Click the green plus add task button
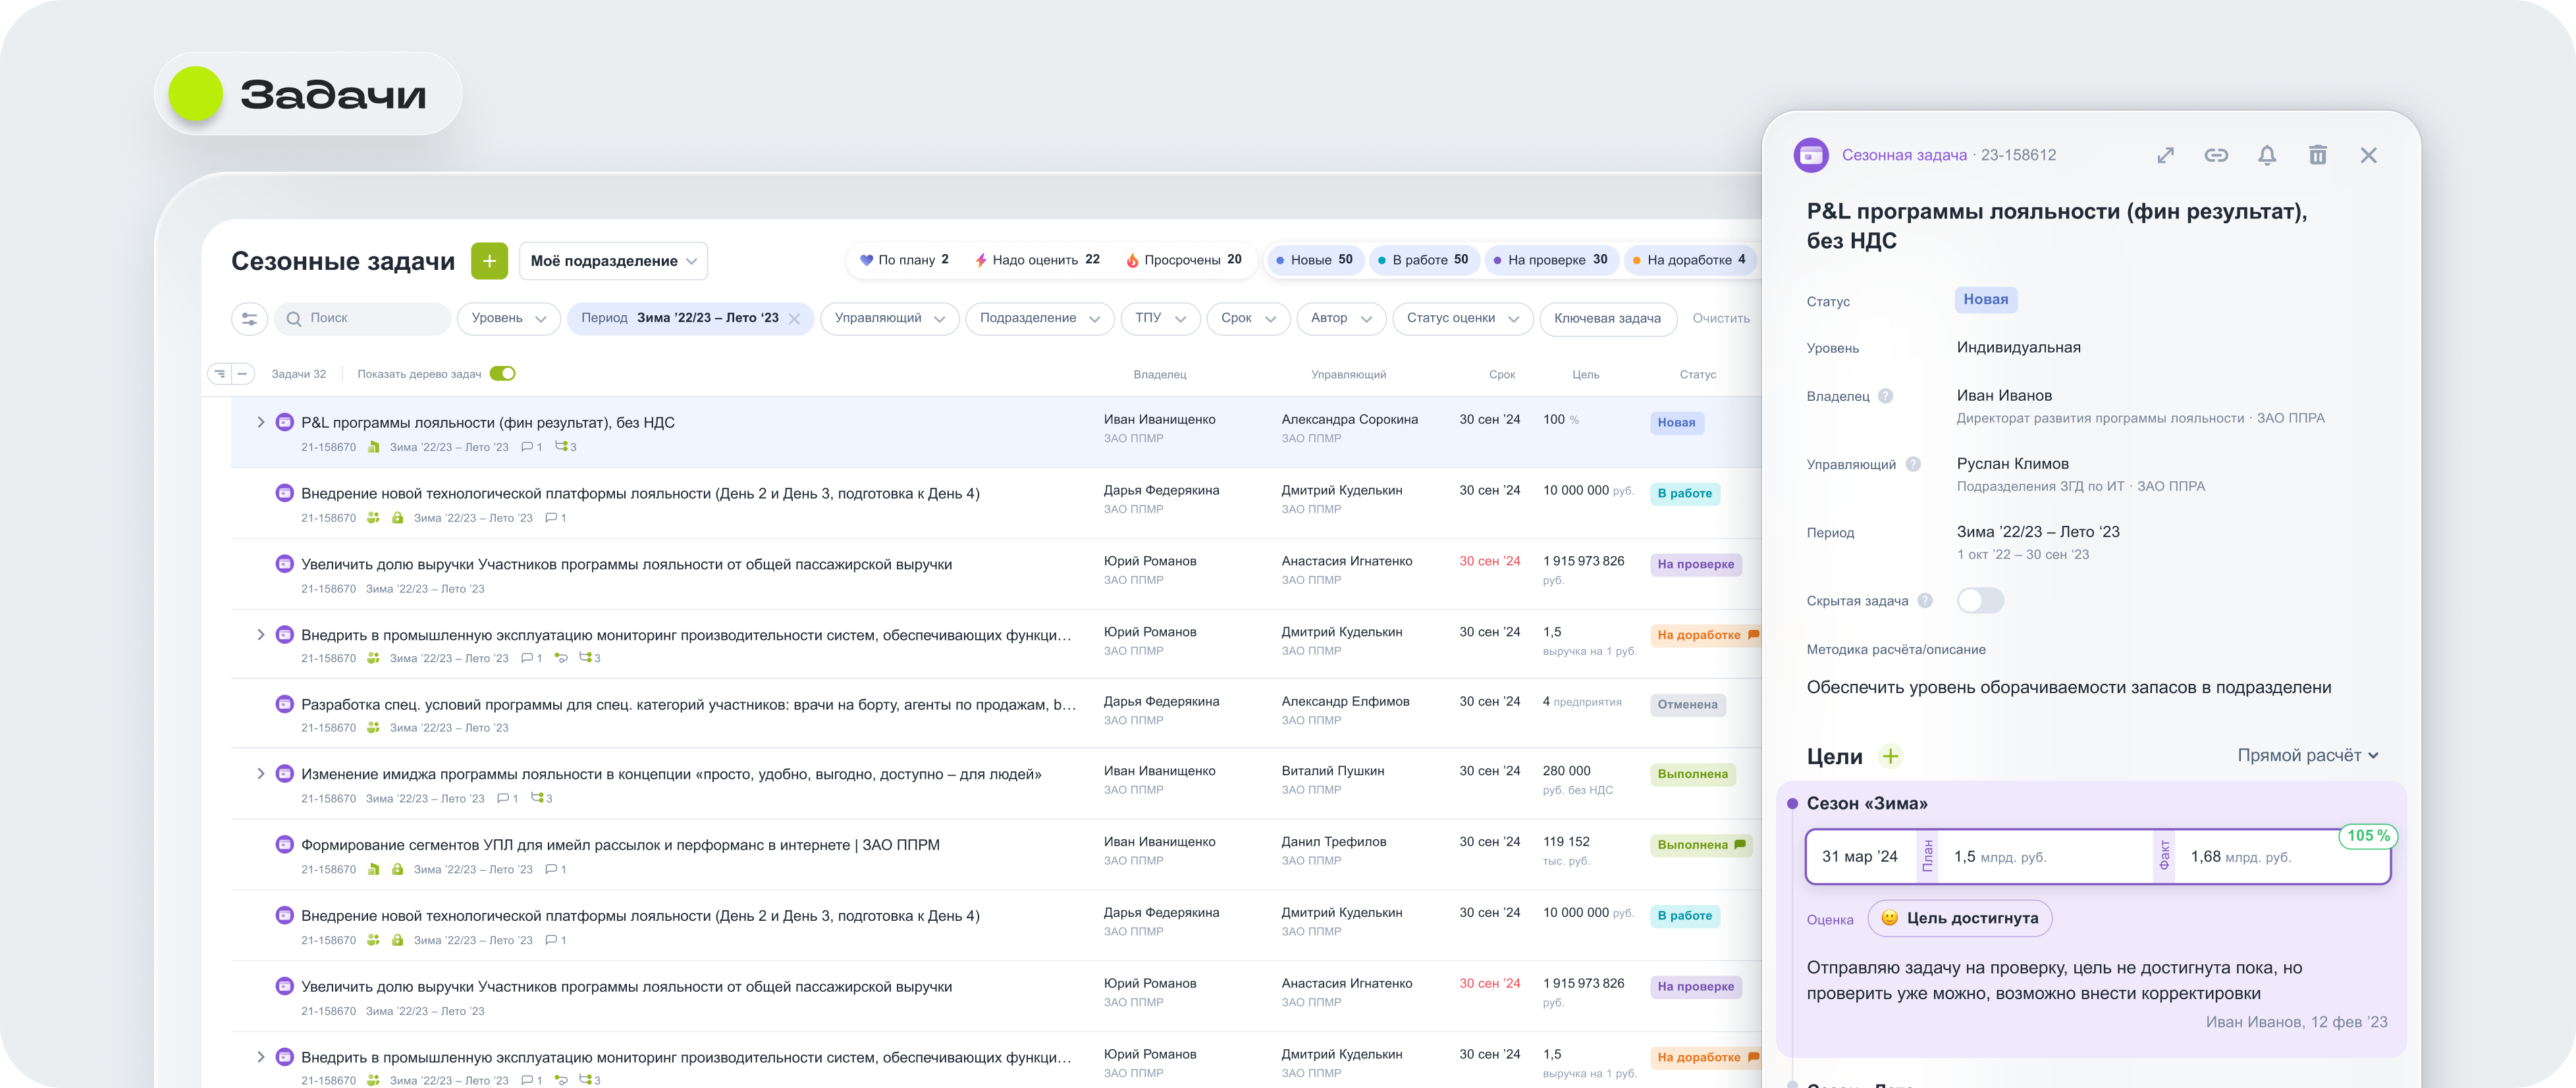2576x1088 pixels. [x=489, y=261]
